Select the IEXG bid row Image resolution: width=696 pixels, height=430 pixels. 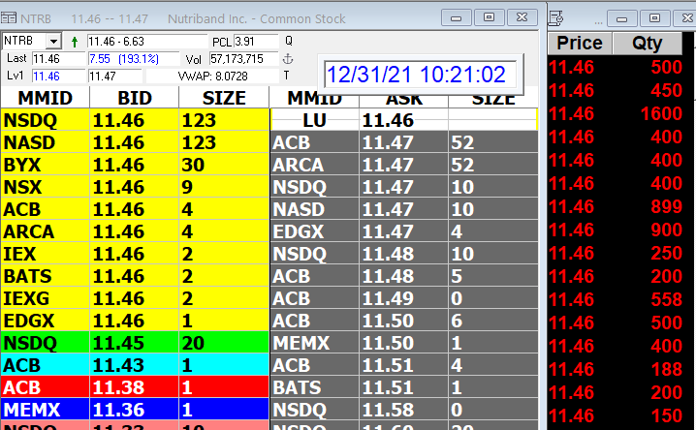[135, 298]
